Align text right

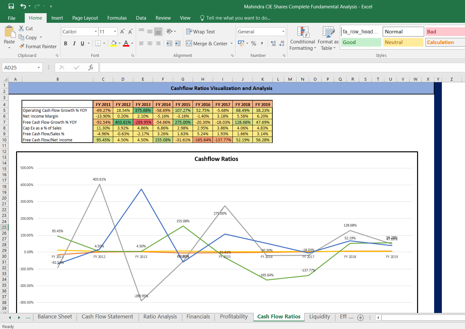click(x=158, y=43)
